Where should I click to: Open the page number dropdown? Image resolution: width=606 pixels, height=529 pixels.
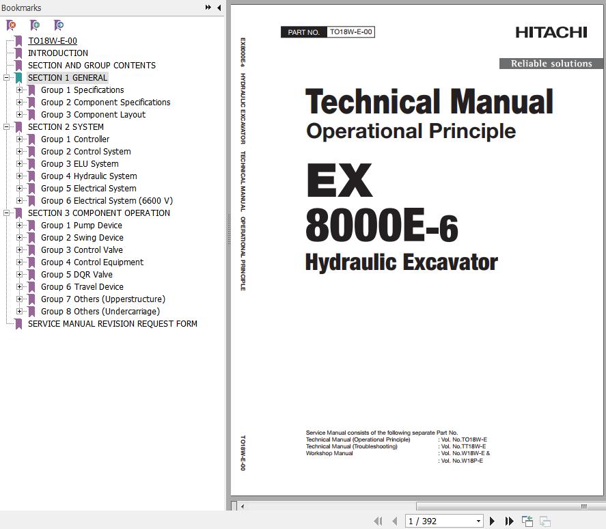[x=478, y=521]
